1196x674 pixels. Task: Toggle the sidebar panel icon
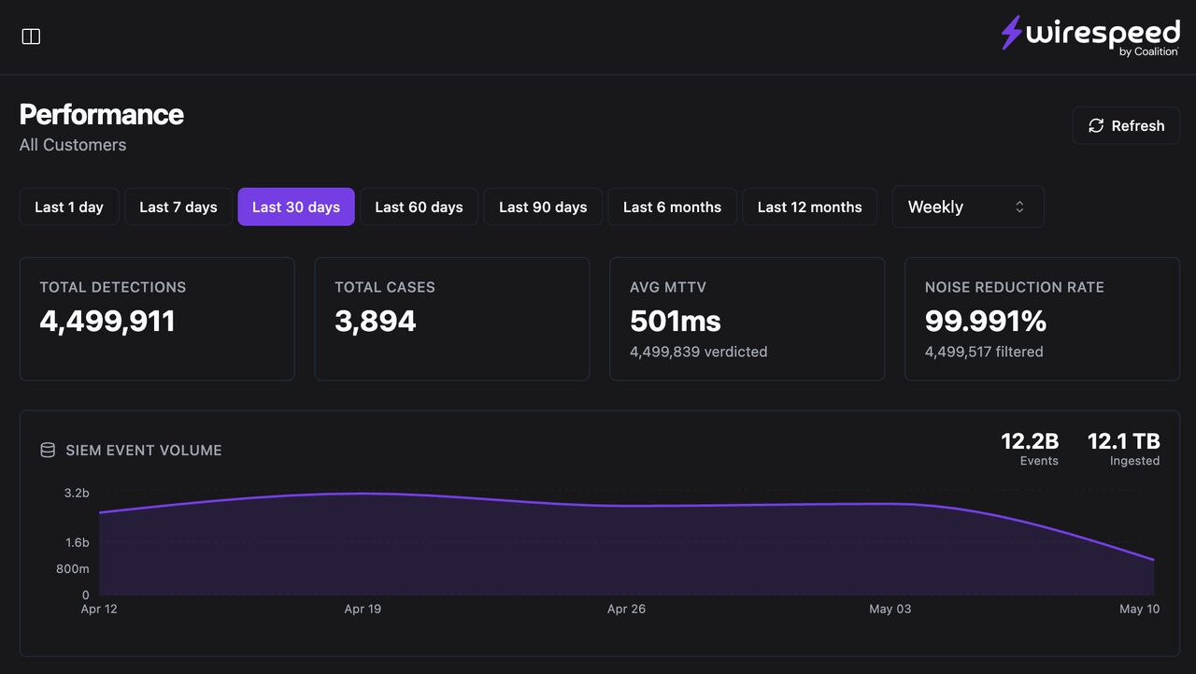[31, 36]
